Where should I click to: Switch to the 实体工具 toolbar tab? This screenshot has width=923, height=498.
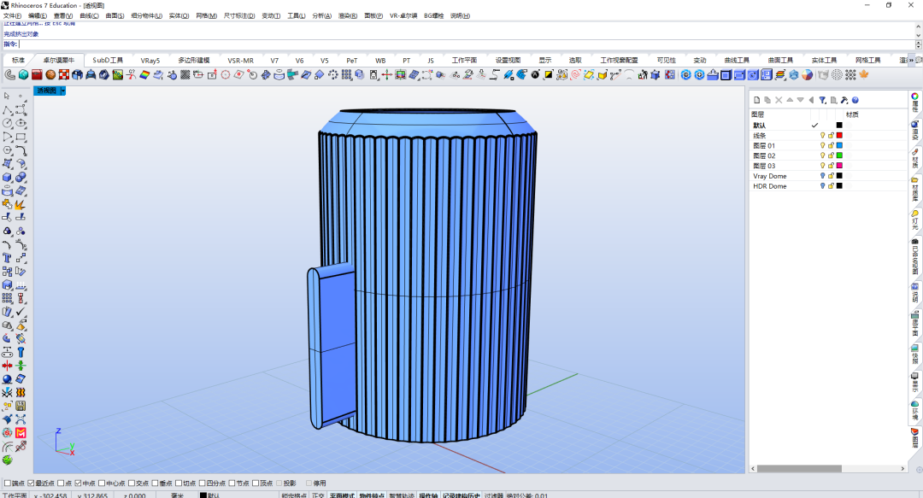coord(824,60)
